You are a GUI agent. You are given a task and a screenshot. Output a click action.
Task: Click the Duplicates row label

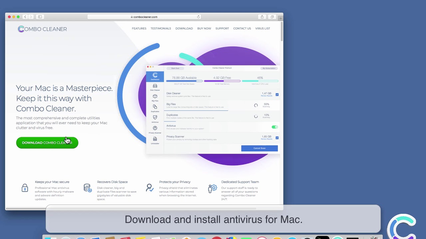point(172,115)
